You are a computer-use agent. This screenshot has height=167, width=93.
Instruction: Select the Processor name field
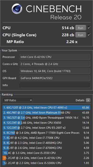point(55,57)
